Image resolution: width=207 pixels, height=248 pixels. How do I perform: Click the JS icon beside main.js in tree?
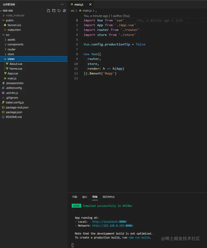coord(5,78)
